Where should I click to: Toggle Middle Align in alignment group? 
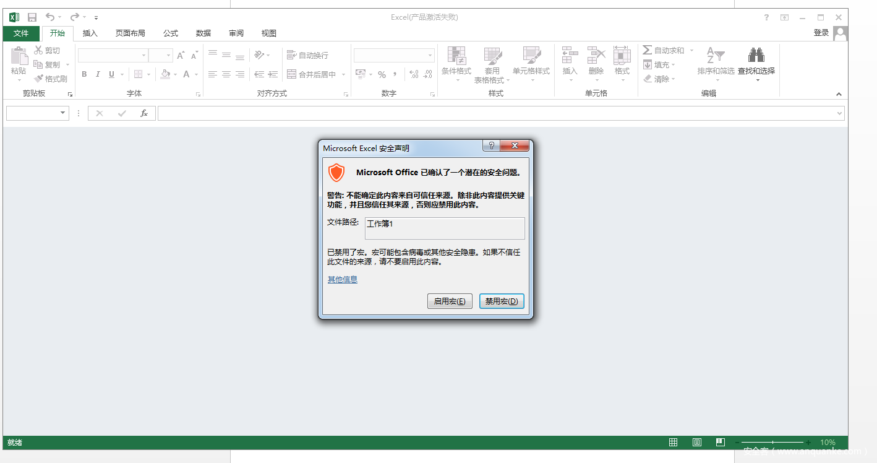coord(226,55)
